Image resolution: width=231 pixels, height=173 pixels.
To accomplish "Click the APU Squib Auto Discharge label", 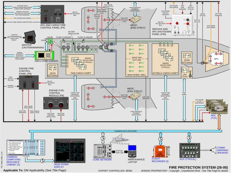I will tap(199, 101).
